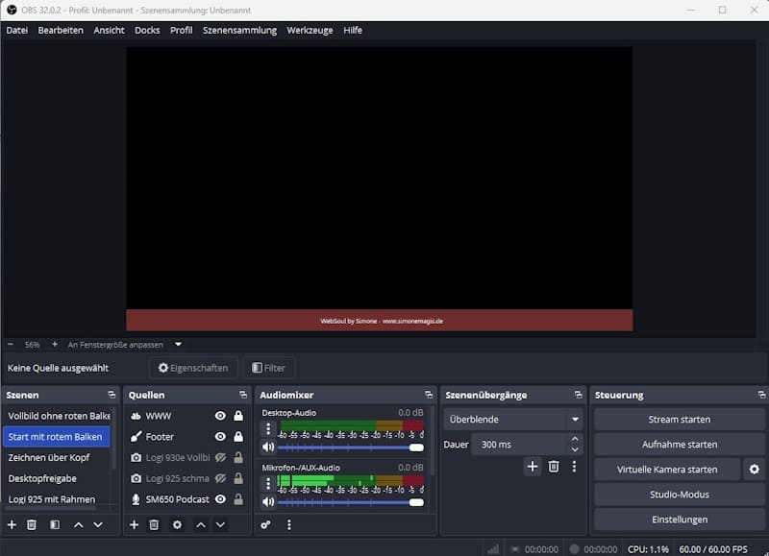This screenshot has height=556, width=769.
Task: Add a new scene transition with the plus icon
Action: point(532,466)
